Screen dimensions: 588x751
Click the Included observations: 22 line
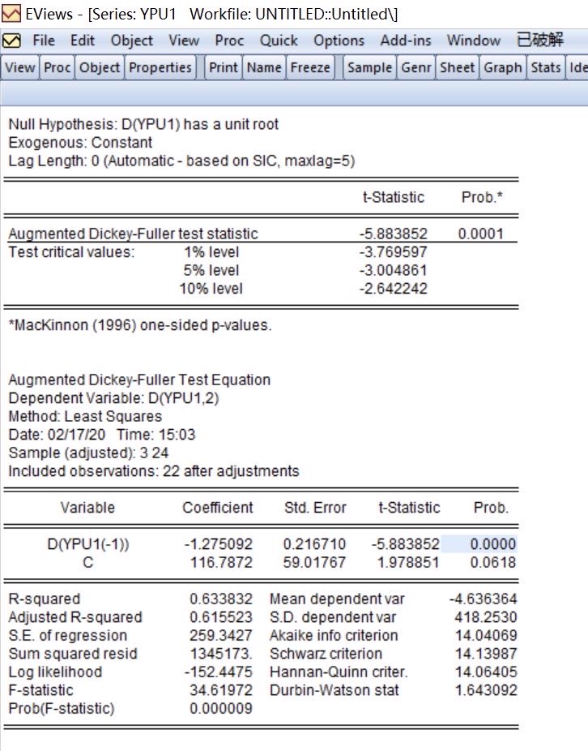click(x=154, y=471)
